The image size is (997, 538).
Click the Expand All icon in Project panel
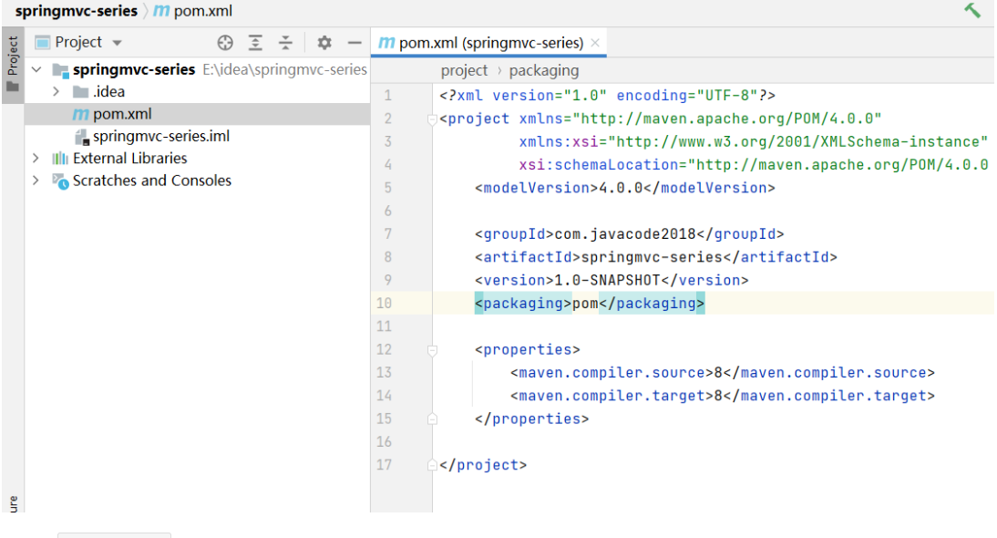tap(256, 43)
